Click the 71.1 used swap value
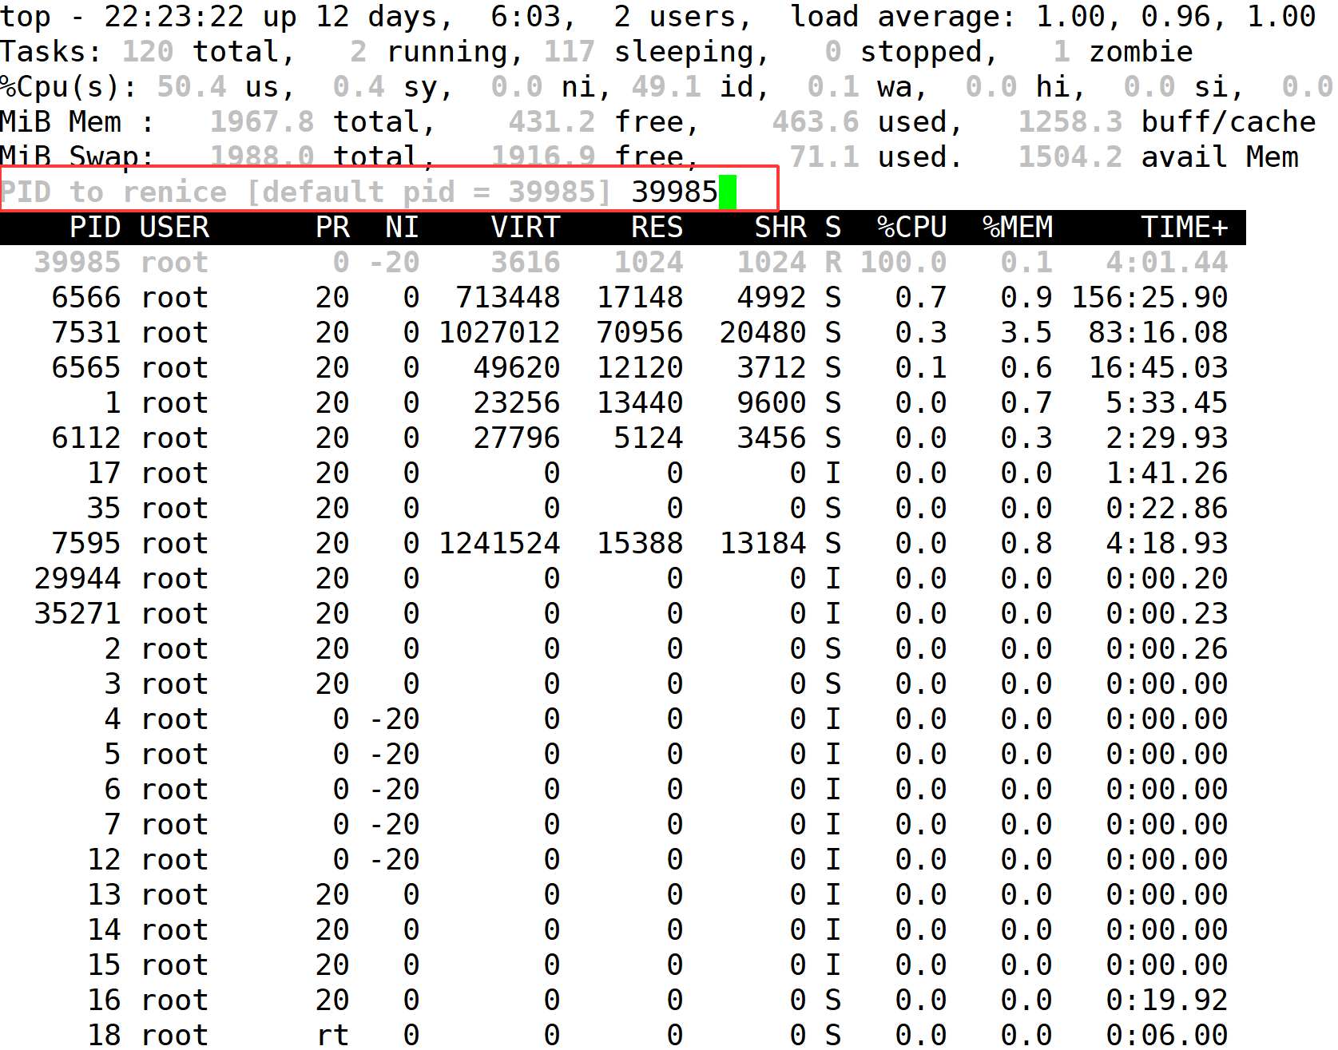The image size is (1338, 1050). [824, 157]
